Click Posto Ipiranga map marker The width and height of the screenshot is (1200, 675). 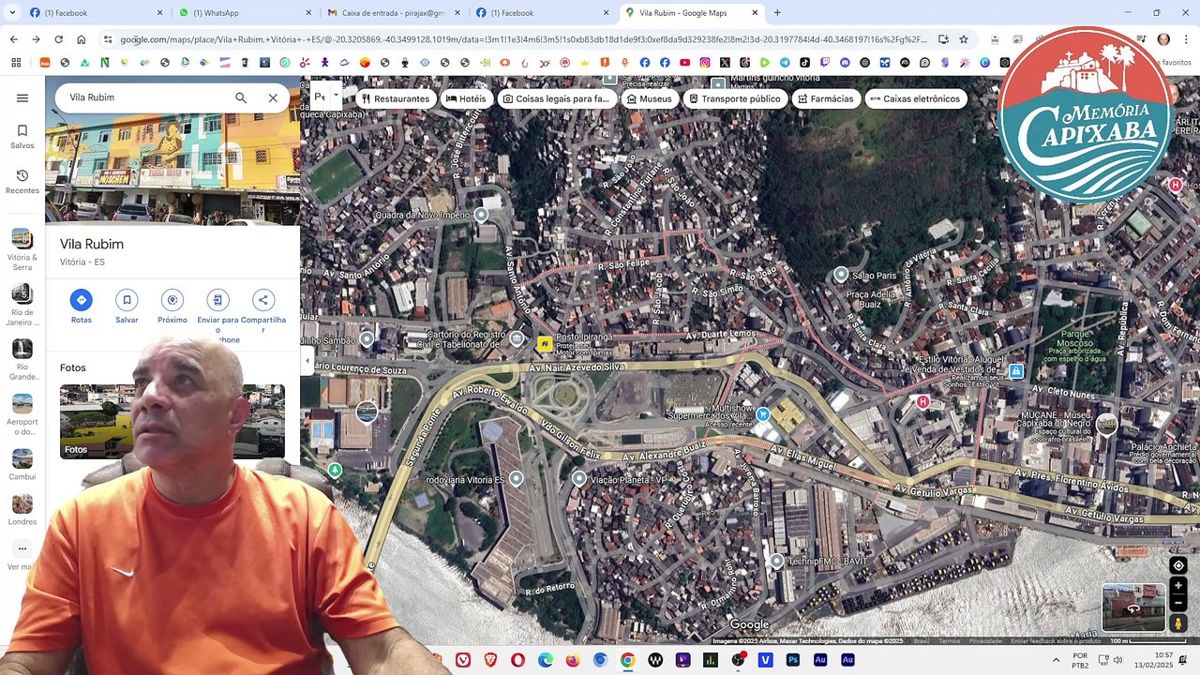click(x=544, y=344)
